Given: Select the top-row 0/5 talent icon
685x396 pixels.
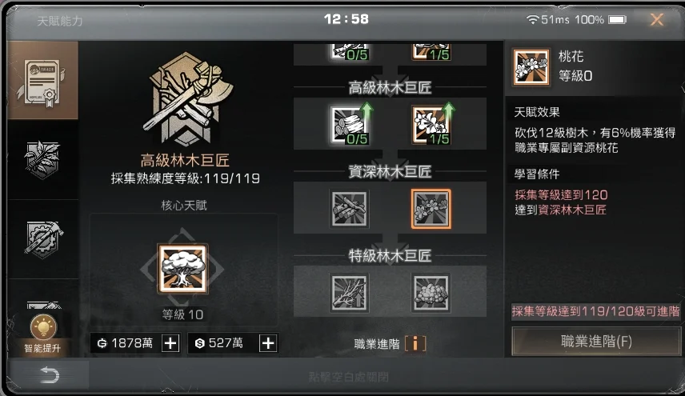Looking at the screenshot, I should (350, 51).
